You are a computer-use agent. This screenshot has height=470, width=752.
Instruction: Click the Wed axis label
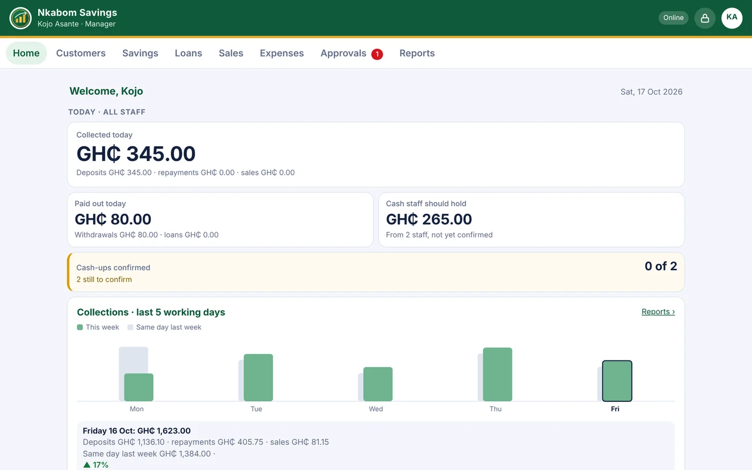(x=376, y=409)
